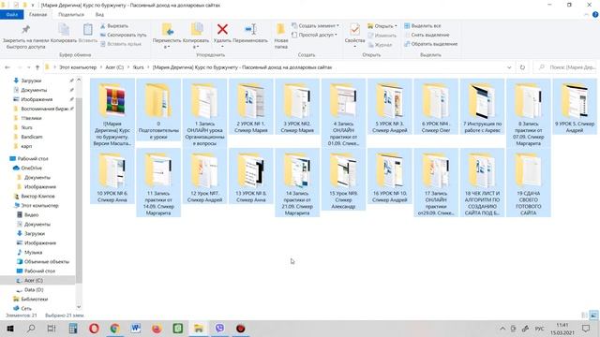Select Data (D:) drive in sidebar
This screenshot has width=600, height=337.
pos(34,289)
